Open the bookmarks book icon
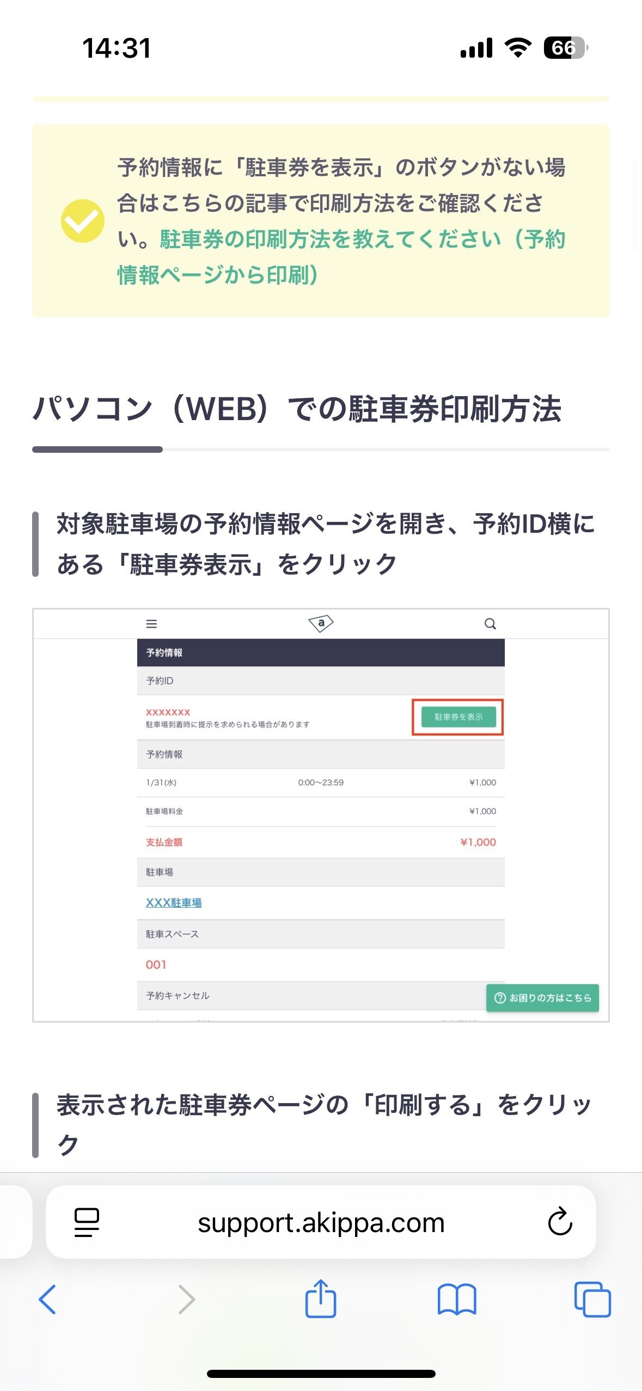 tap(457, 1300)
